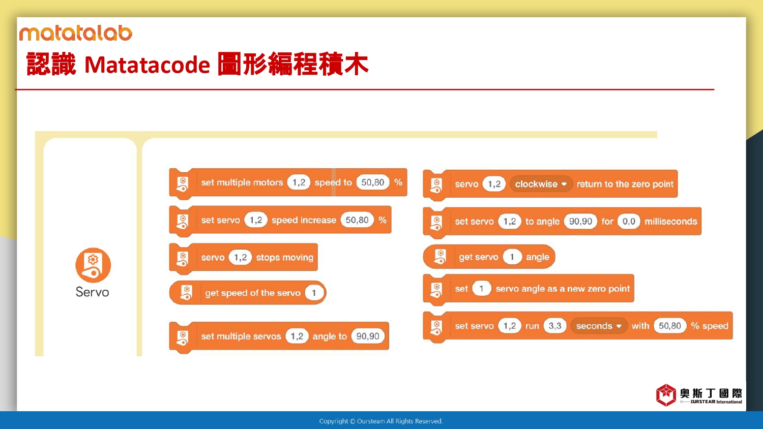Click 0,0 milliseconds field

(x=629, y=221)
